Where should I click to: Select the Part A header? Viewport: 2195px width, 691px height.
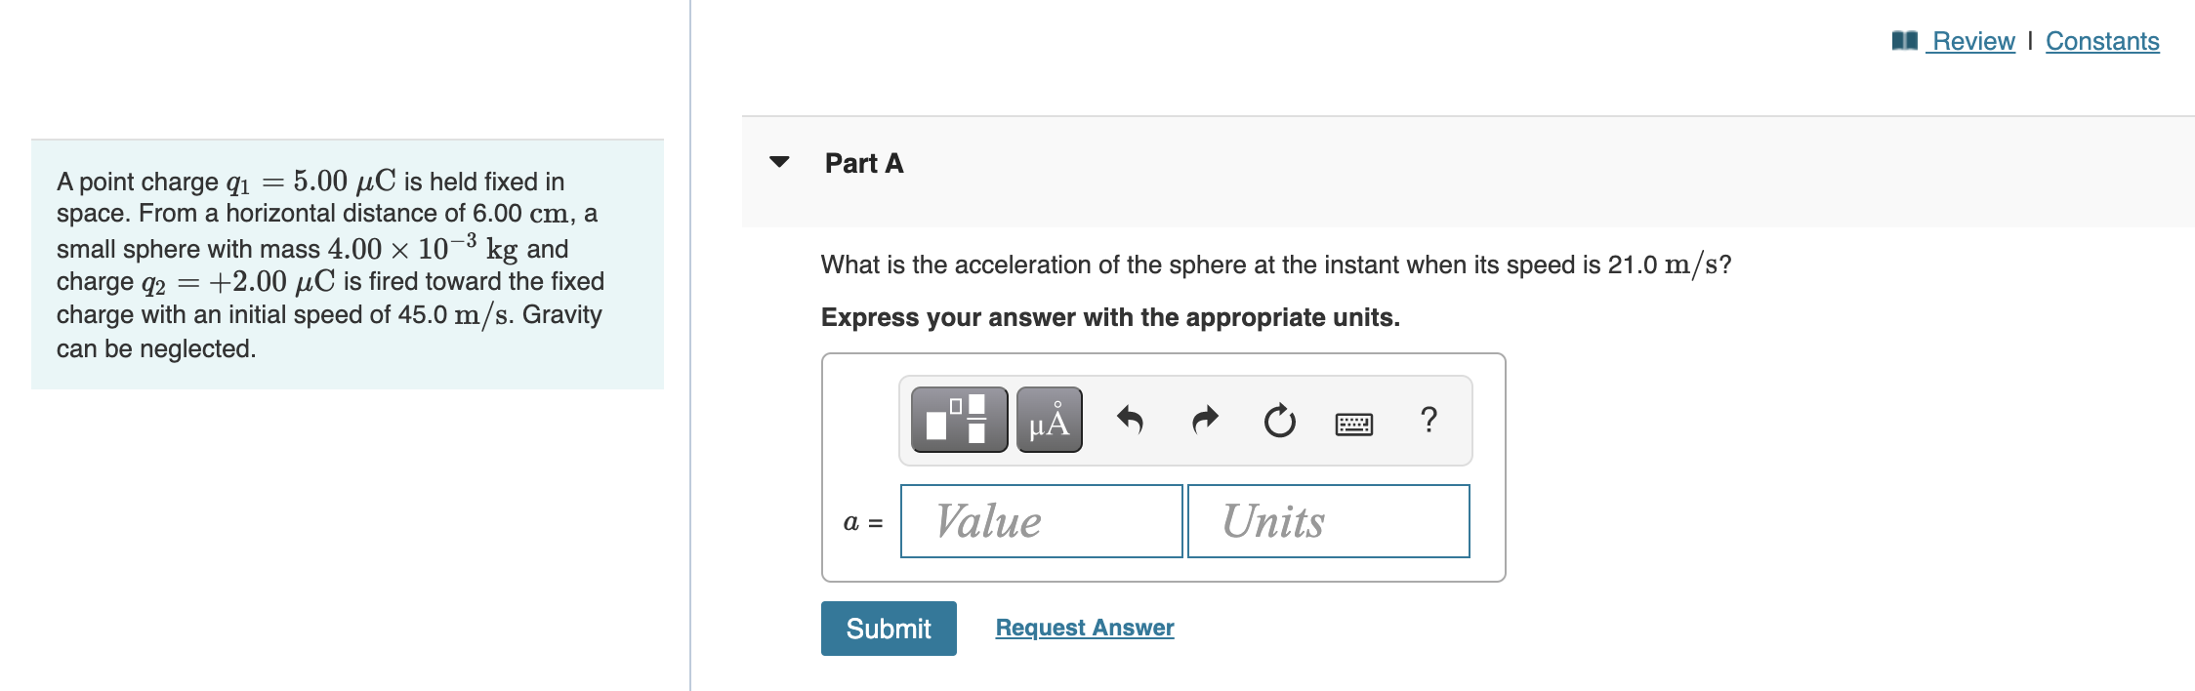863,163
